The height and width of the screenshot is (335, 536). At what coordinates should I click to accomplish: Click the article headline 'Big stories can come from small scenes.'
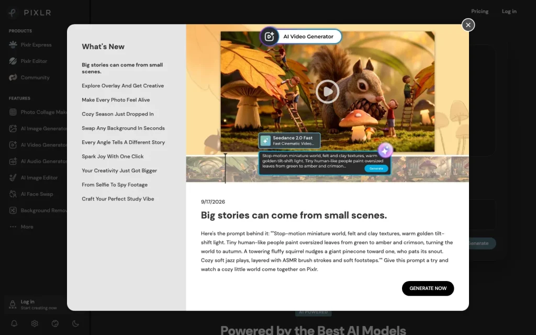pyautogui.click(x=294, y=215)
